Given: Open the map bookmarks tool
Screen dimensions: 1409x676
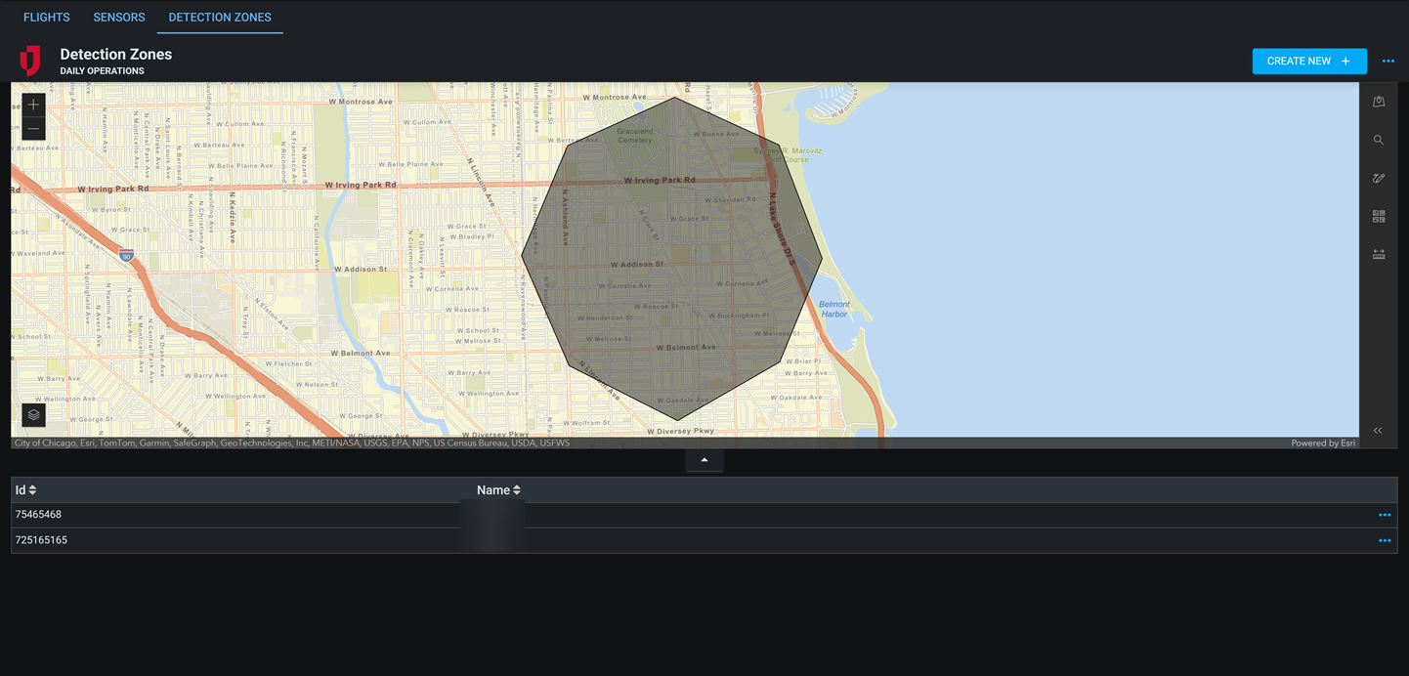Looking at the screenshot, I should 1378,101.
